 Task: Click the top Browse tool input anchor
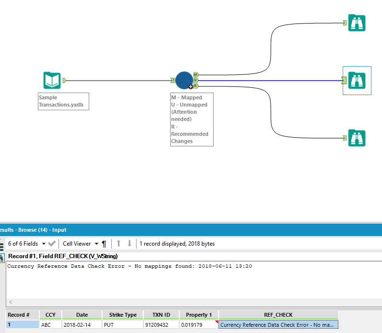click(x=345, y=23)
